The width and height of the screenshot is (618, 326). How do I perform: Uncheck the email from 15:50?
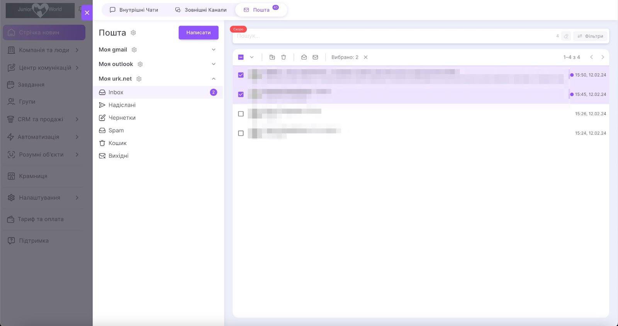click(x=241, y=75)
